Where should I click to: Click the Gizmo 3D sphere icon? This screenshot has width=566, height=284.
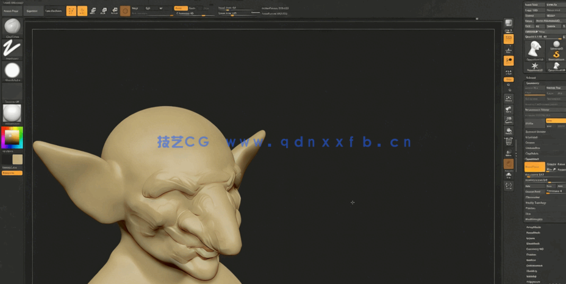(x=125, y=11)
